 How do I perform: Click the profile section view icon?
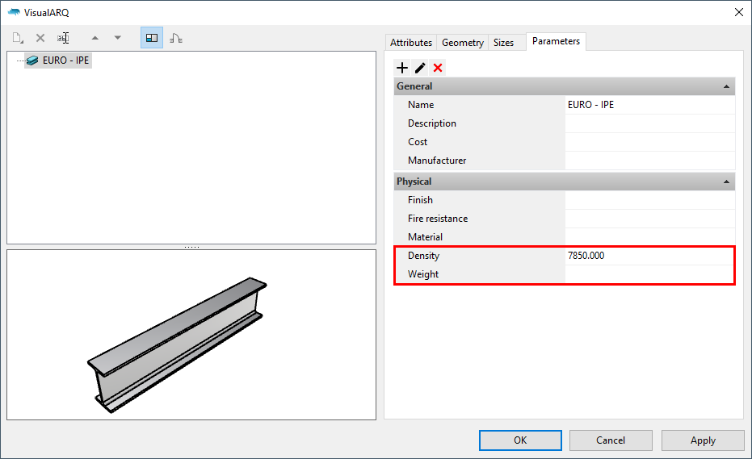(176, 38)
